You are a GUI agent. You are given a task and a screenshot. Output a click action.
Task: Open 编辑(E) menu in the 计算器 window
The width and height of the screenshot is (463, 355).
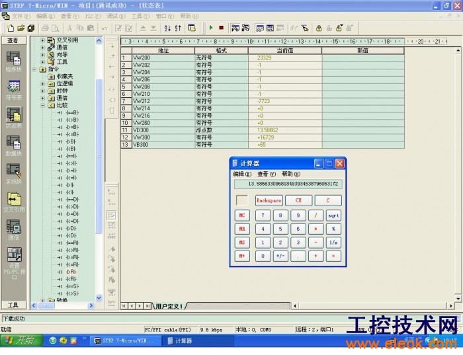(242, 174)
